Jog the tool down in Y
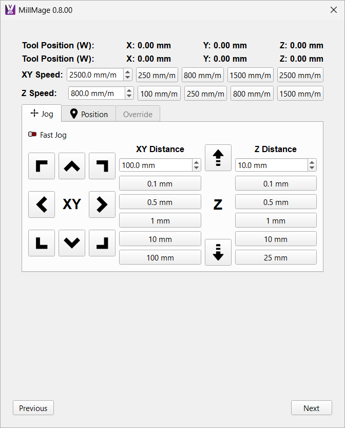 (72, 243)
